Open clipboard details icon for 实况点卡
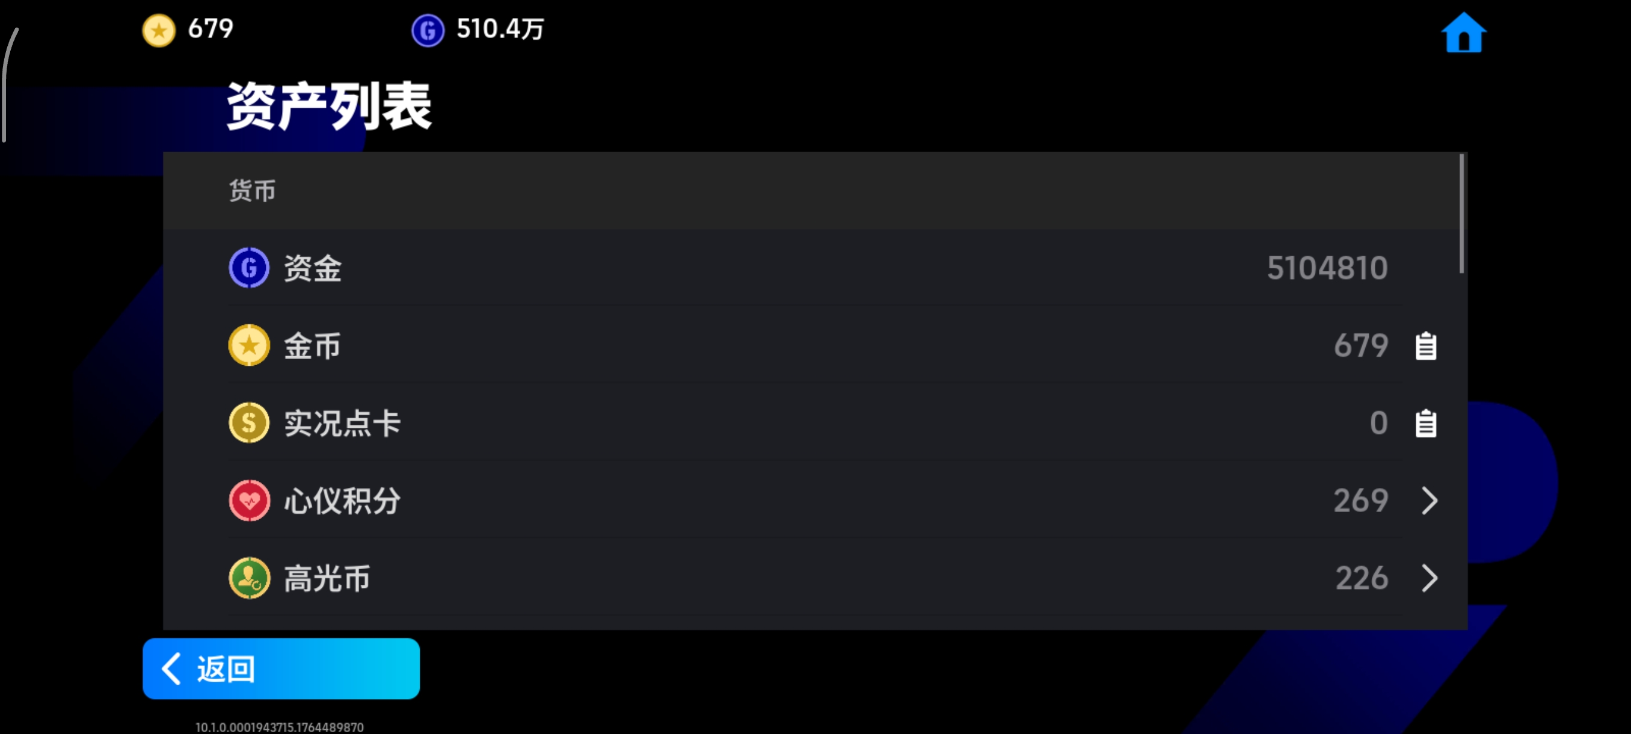The height and width of the screenshot is (734, 1631). point(1425,423)
